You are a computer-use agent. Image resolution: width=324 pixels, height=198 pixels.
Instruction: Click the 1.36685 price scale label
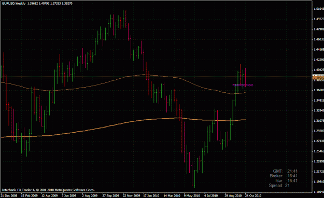coord(319,90)
